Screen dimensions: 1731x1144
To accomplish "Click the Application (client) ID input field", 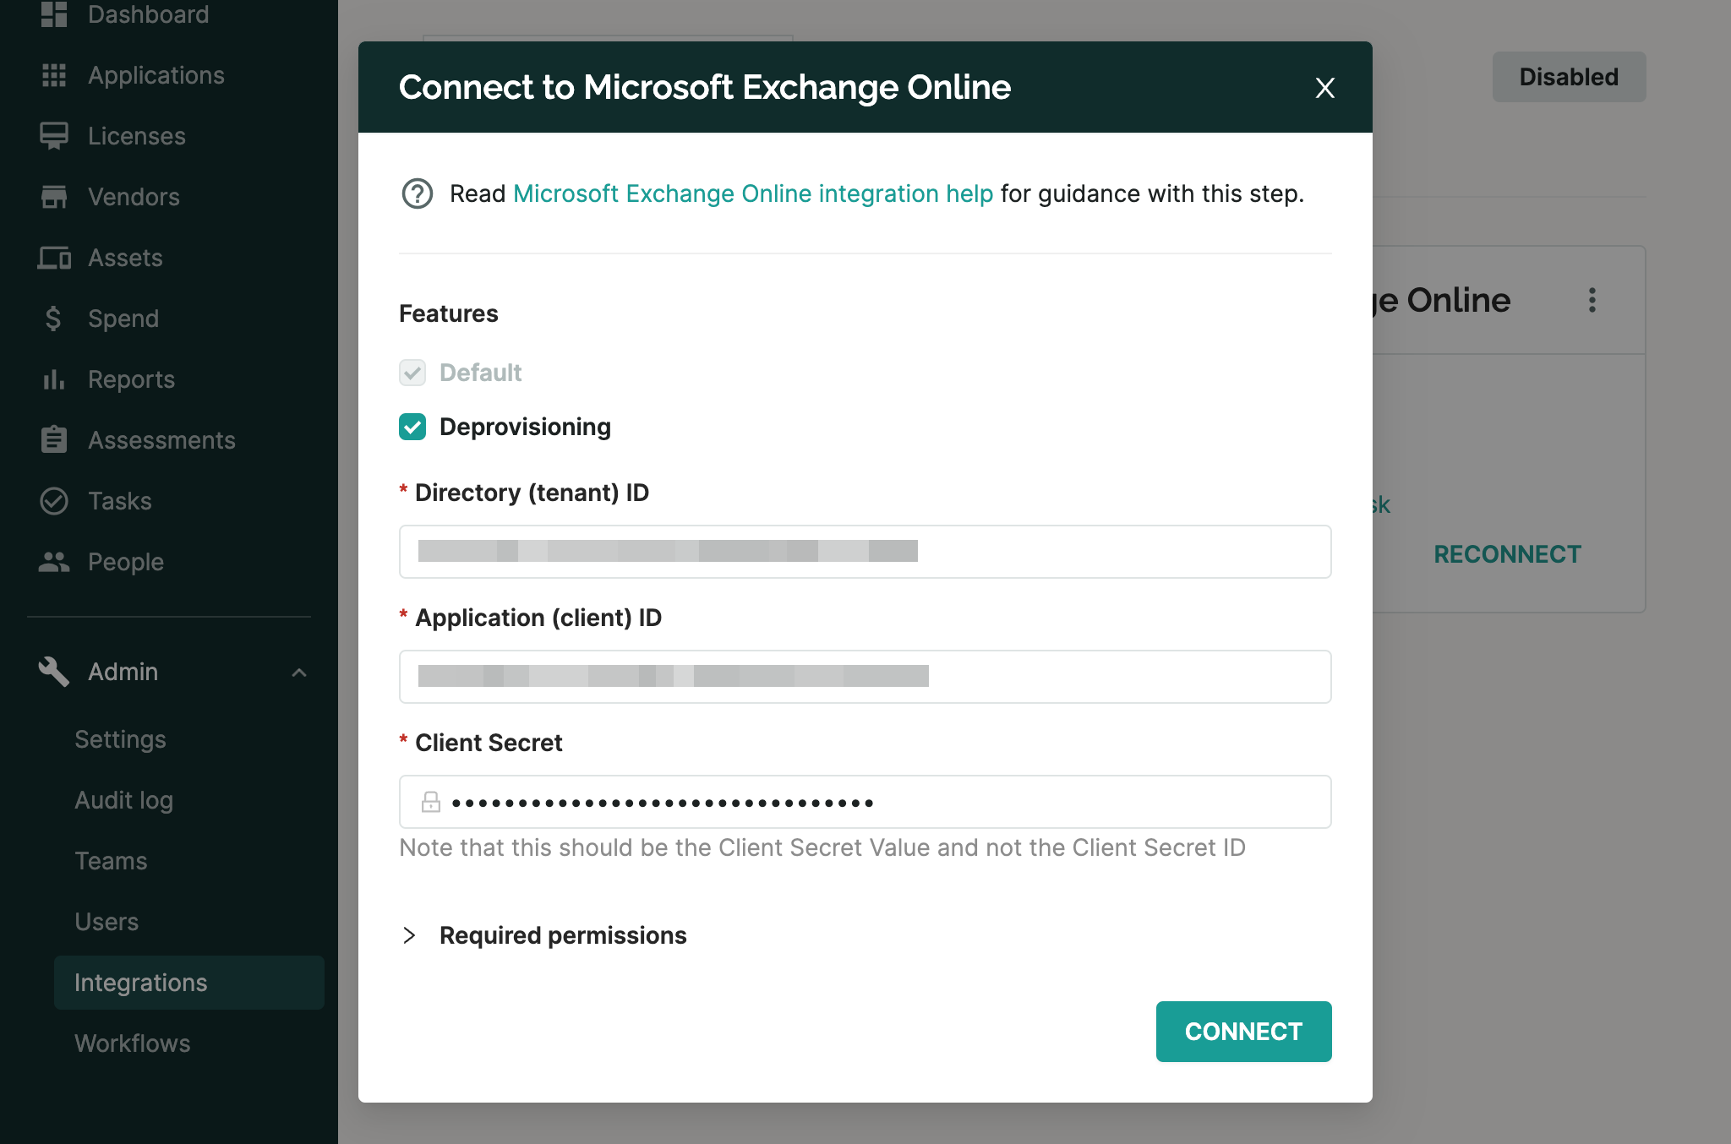I will click(x=865, y=677).
